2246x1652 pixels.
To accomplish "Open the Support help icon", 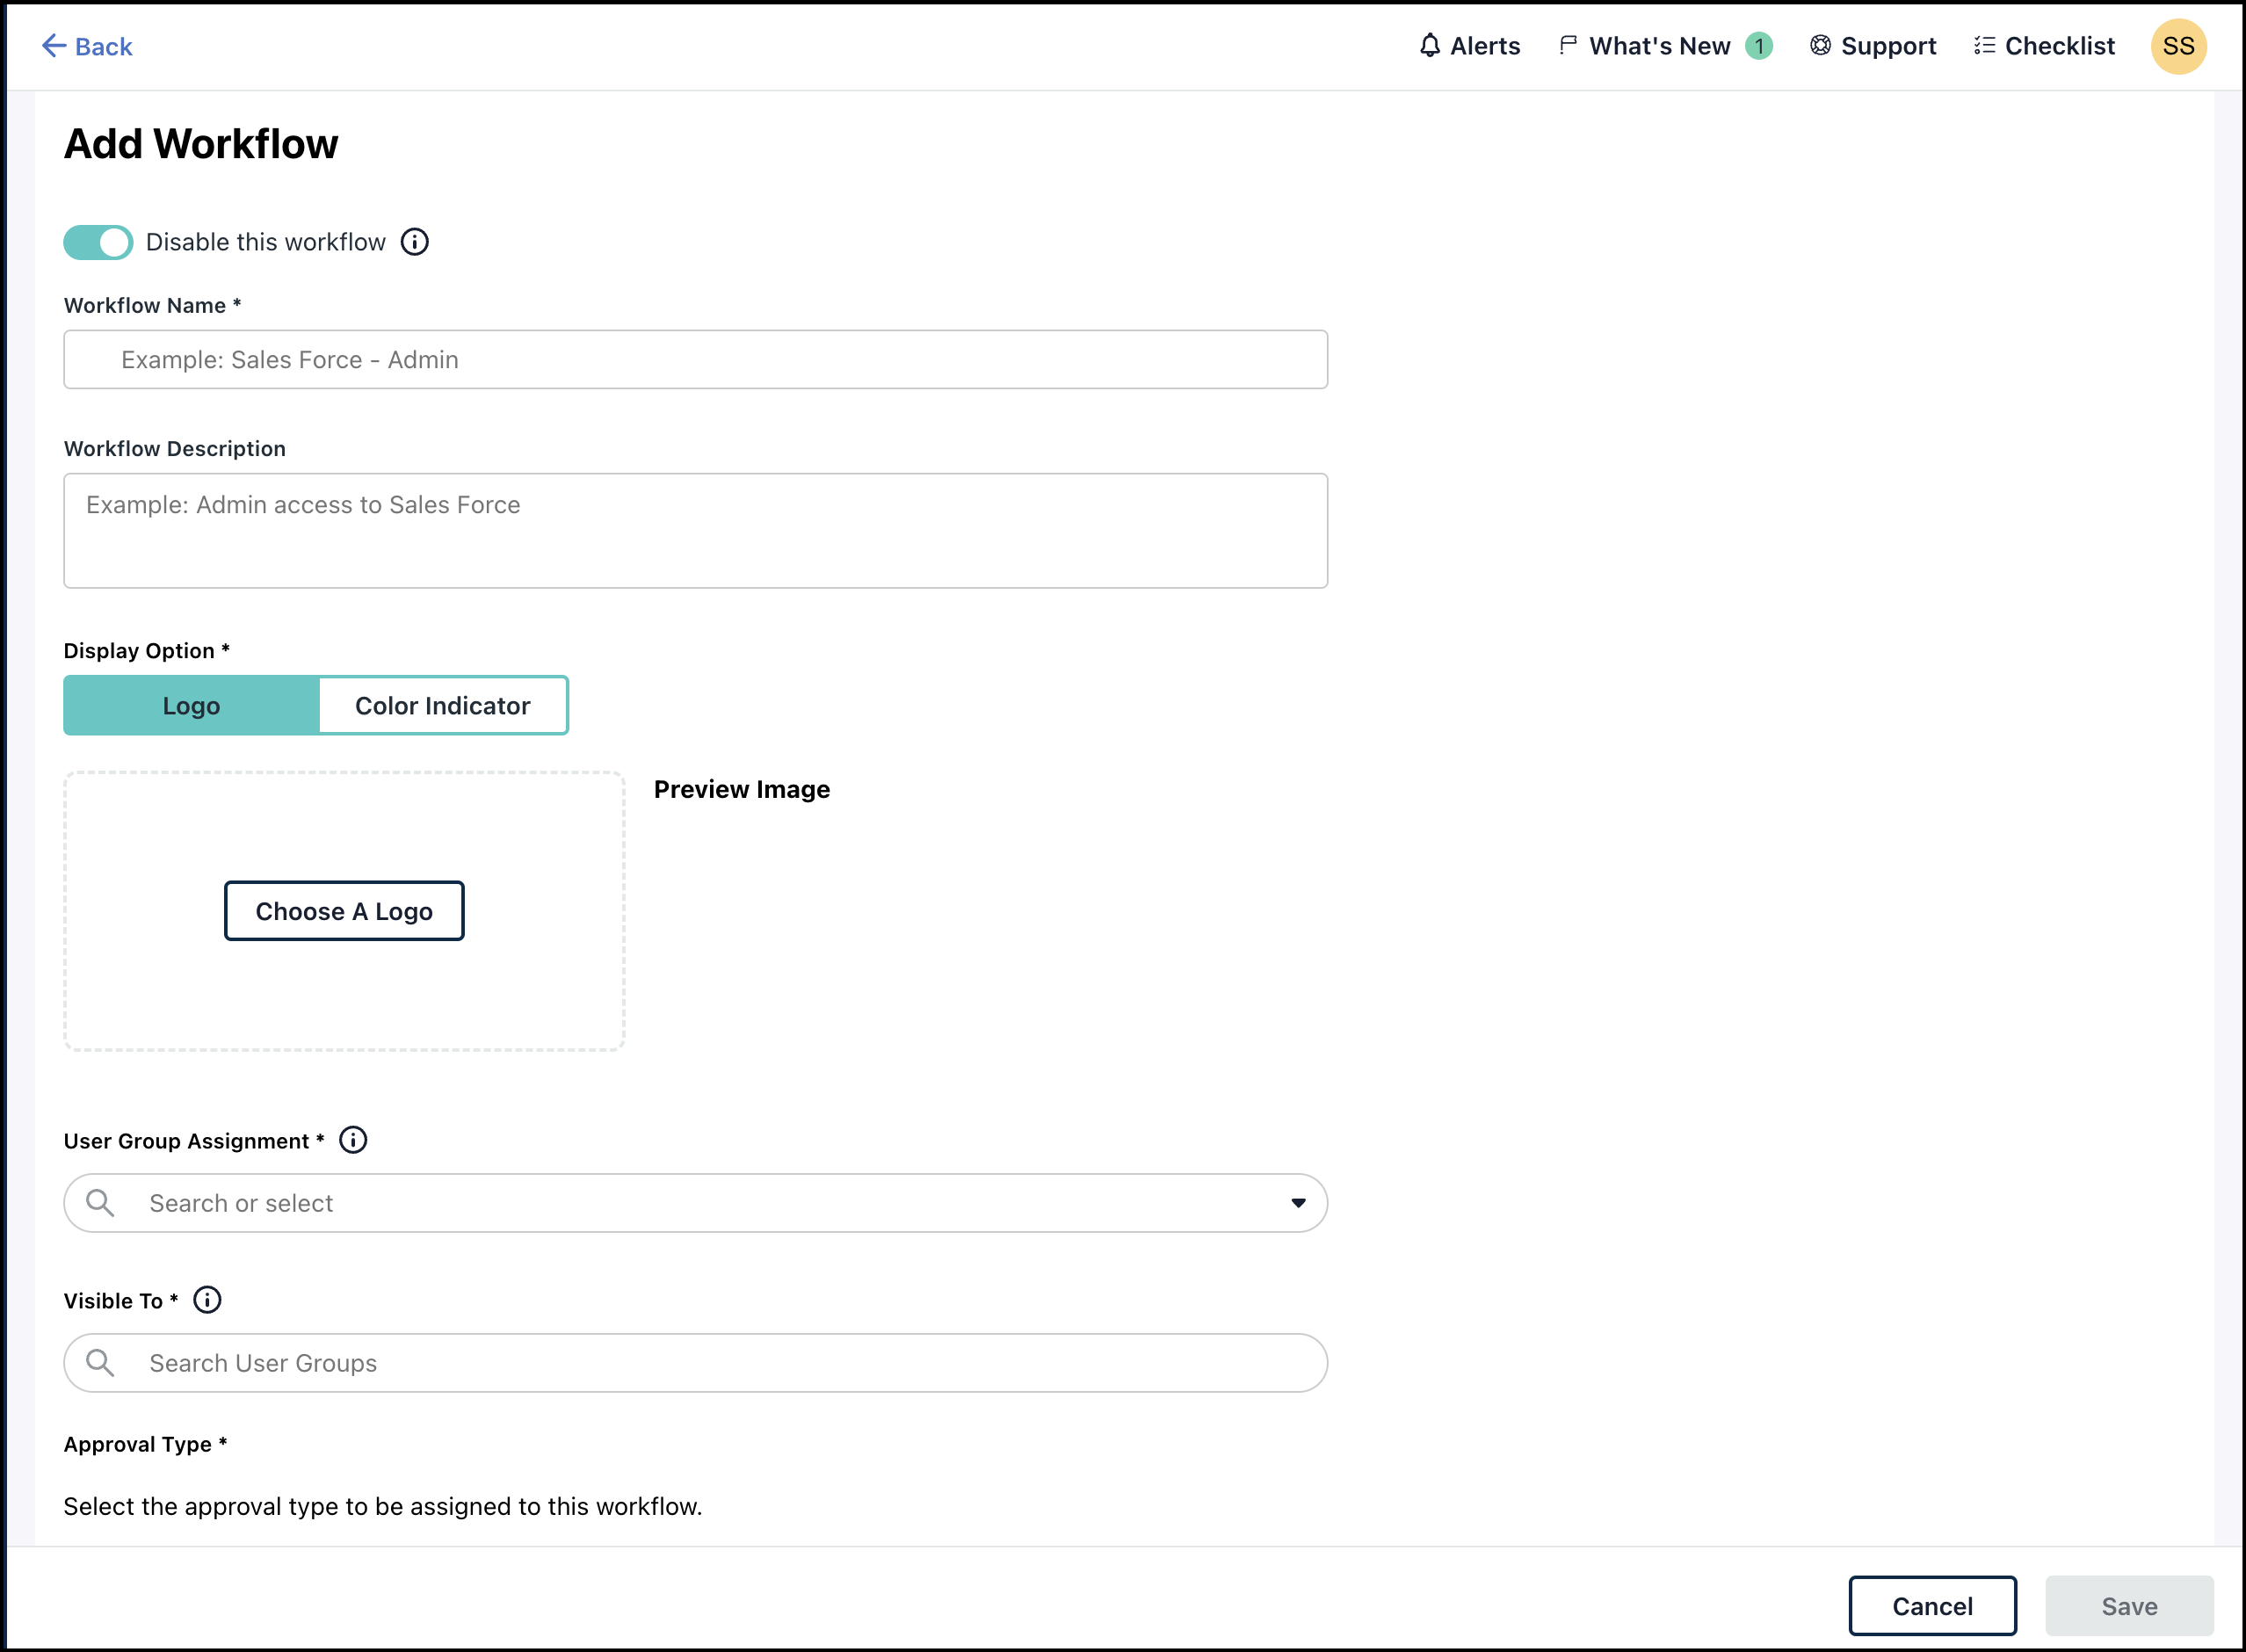I will 1820,45.
